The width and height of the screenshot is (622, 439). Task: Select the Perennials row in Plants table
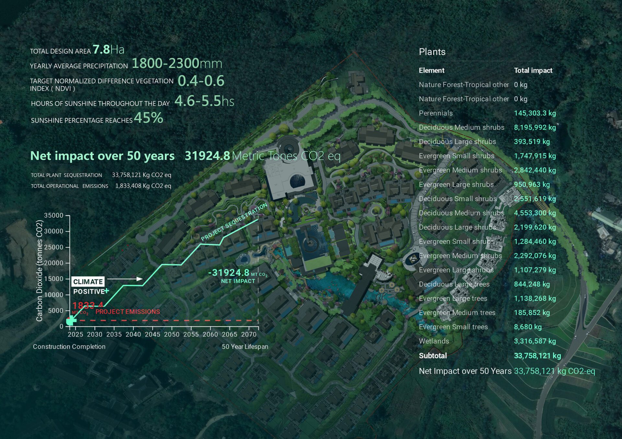(x=435, y=113)
